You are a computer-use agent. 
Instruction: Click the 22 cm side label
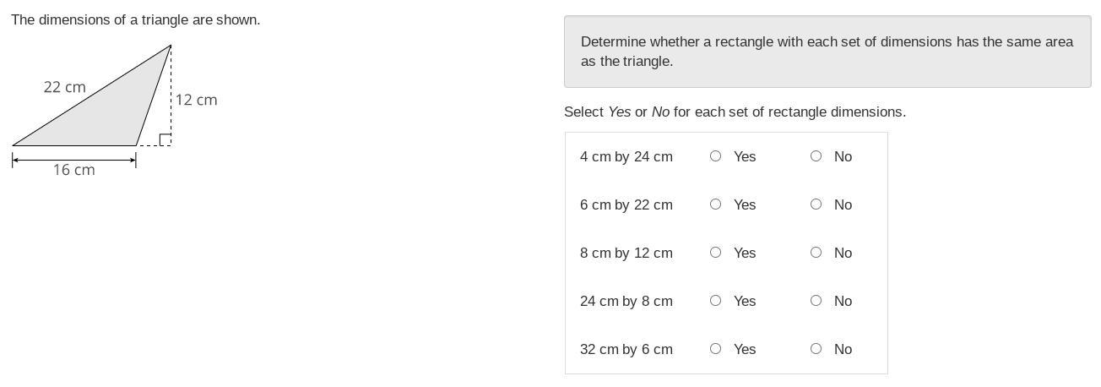[64, 87]
